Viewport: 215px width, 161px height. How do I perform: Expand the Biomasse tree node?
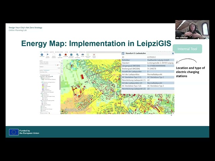(x=40, y=108)
